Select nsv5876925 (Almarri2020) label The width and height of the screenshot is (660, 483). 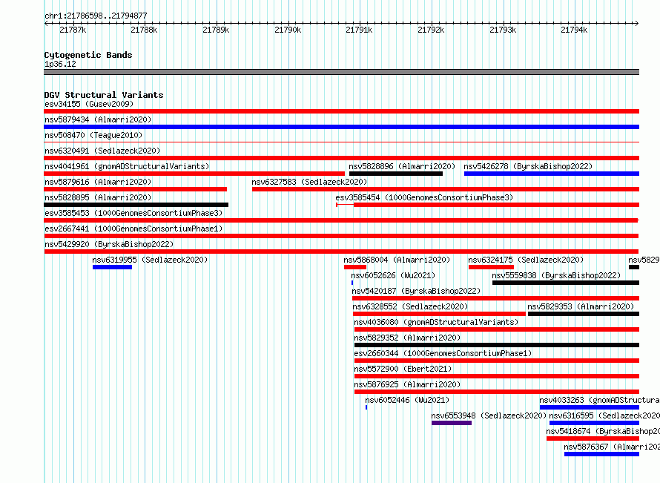407,384
